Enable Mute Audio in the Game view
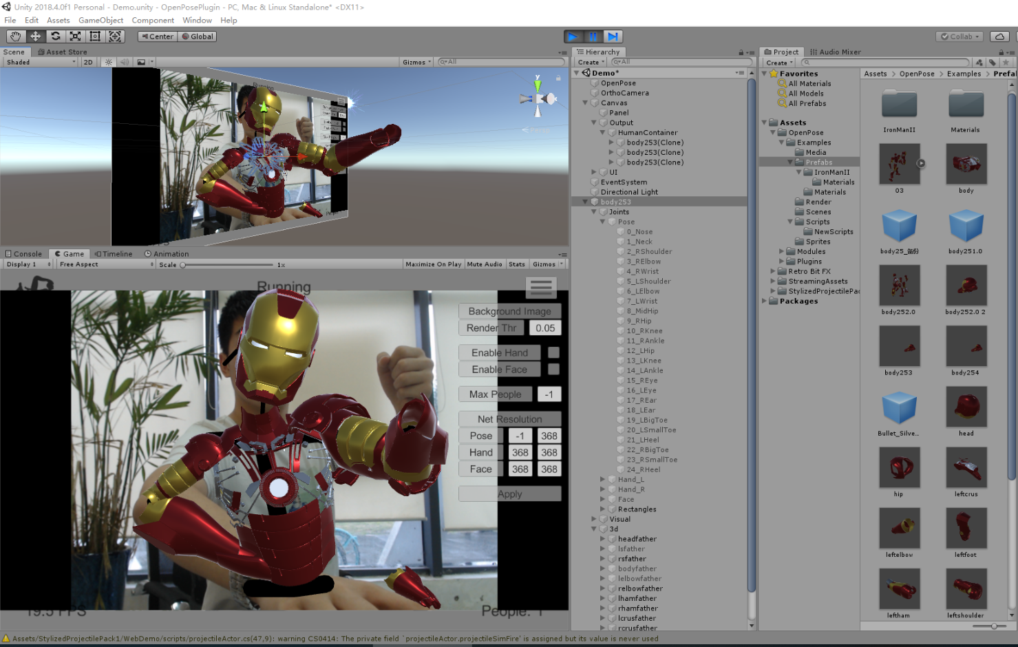This screenshot has height=647, width=1018. coord(485,264)
